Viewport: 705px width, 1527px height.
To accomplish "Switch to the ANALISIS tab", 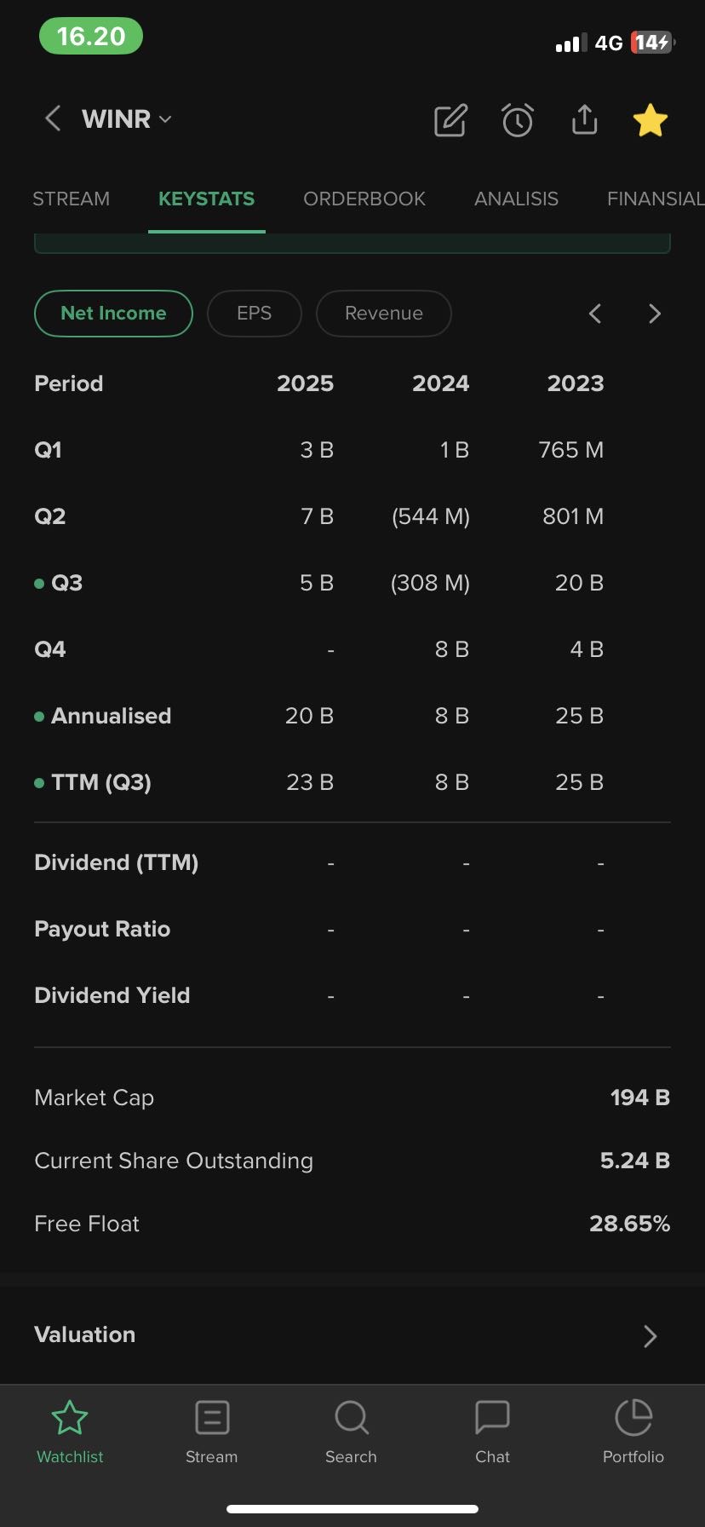I will tap(516, 199).
